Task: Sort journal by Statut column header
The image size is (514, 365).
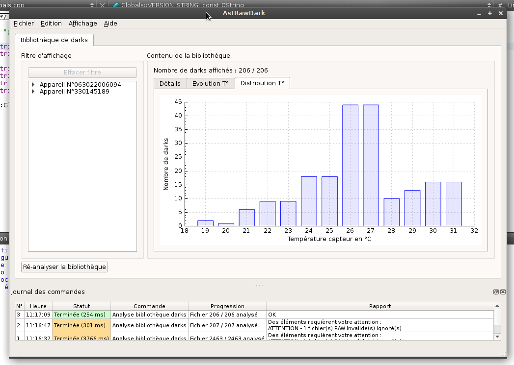Action: pos(81,307)
